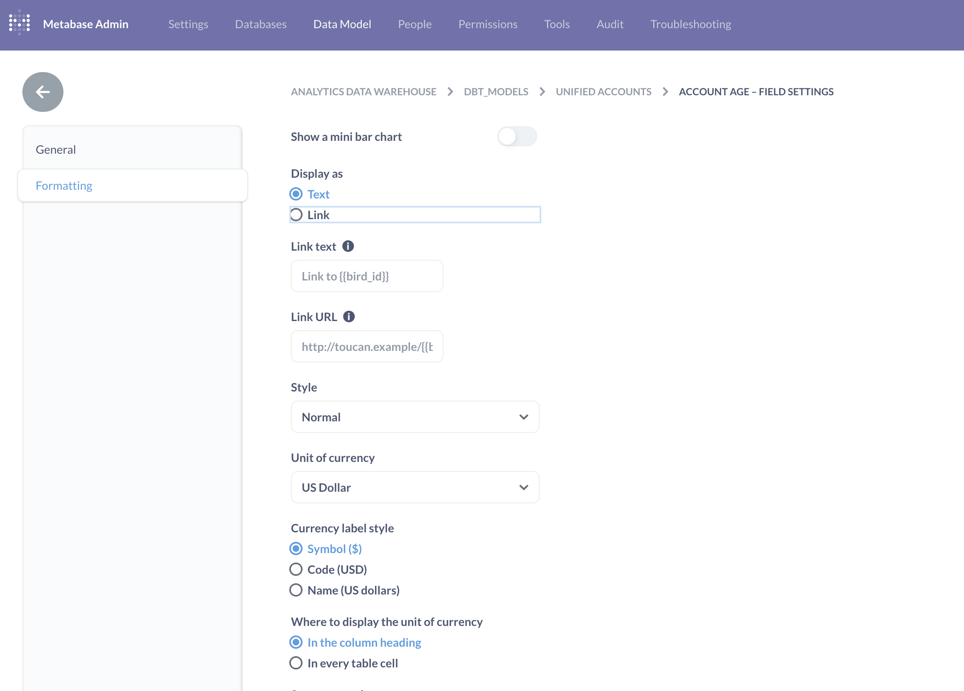This screenshot has height=691, width=964.
Task: Click the Metabase logo icon
Action: pyautogui.click(x=19, y=23)
